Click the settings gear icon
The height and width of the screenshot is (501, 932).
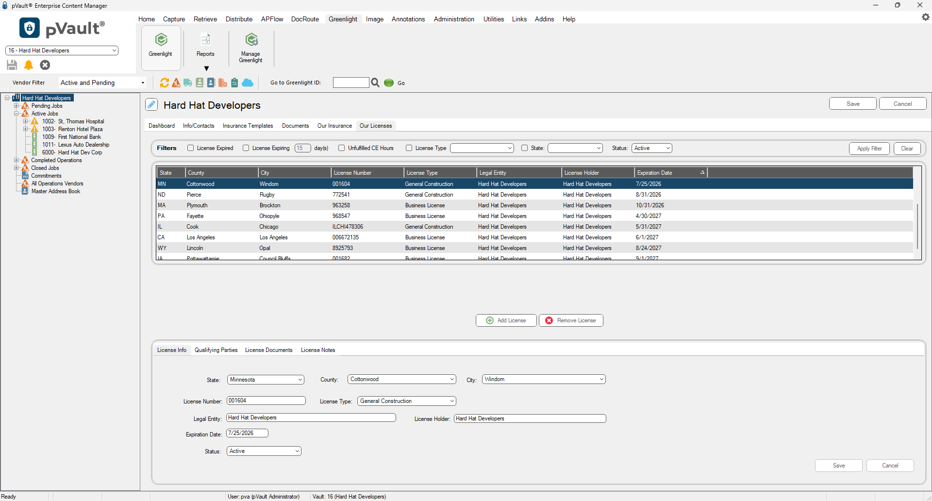click(x=925, y=17)
